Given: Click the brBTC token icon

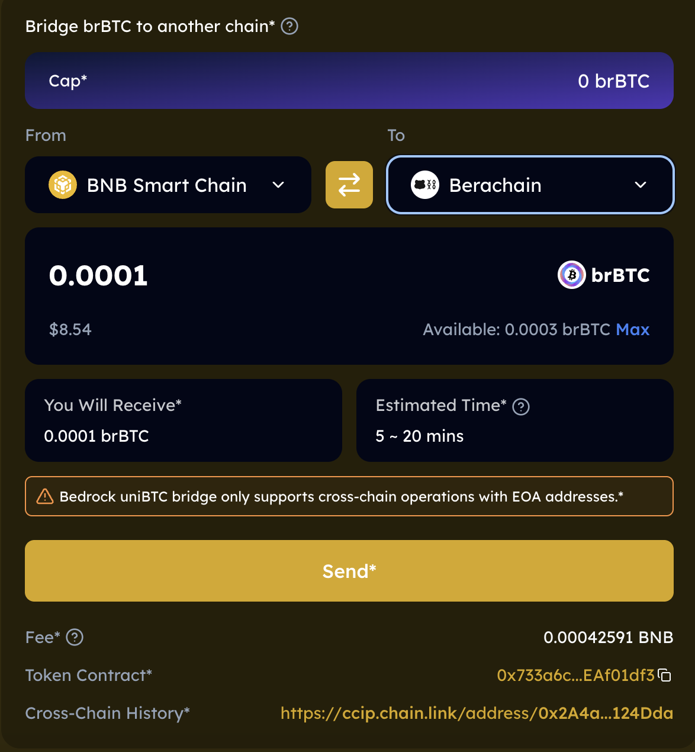Looking at the screenshot, I should (572, 275).
